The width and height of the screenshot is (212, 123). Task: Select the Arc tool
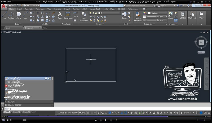[x=26, y=16]
